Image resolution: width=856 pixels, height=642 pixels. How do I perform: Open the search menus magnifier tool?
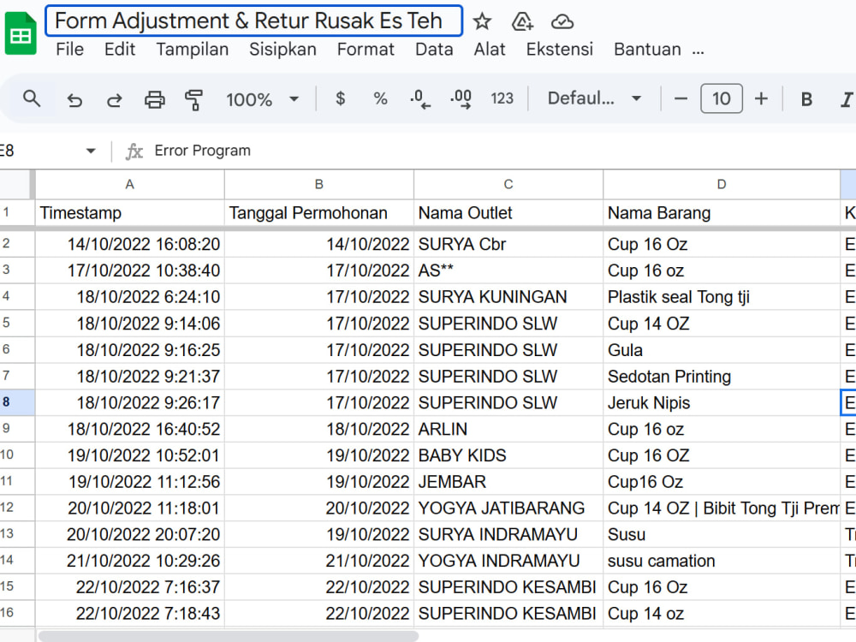click(32, 98)
